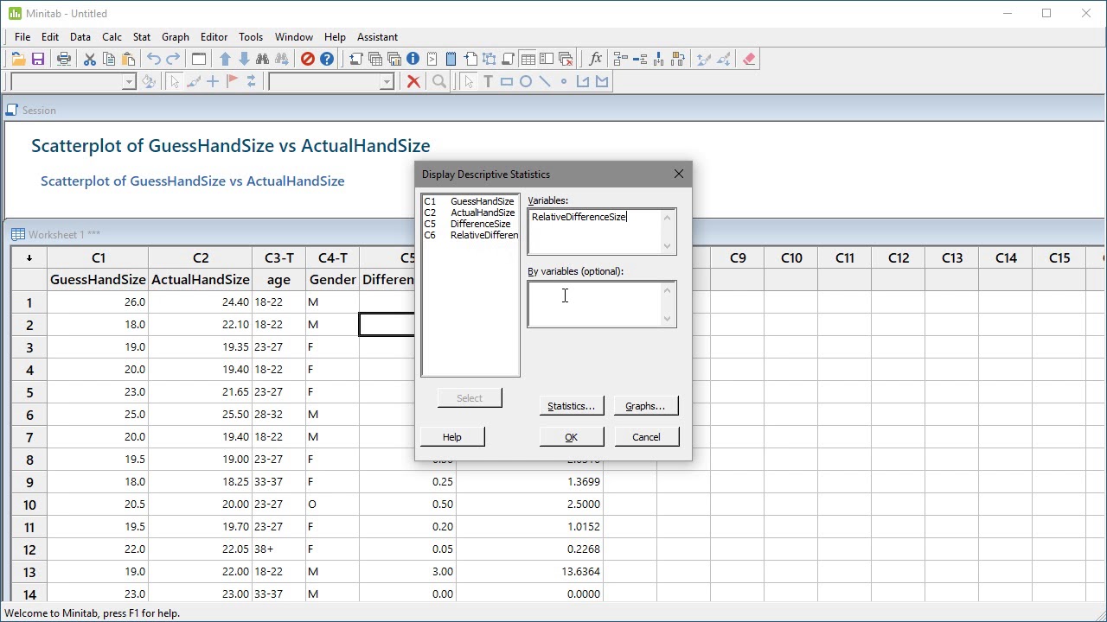Open the Window menu
Viewport: 1107px width, 622px height.
point(294,37)
